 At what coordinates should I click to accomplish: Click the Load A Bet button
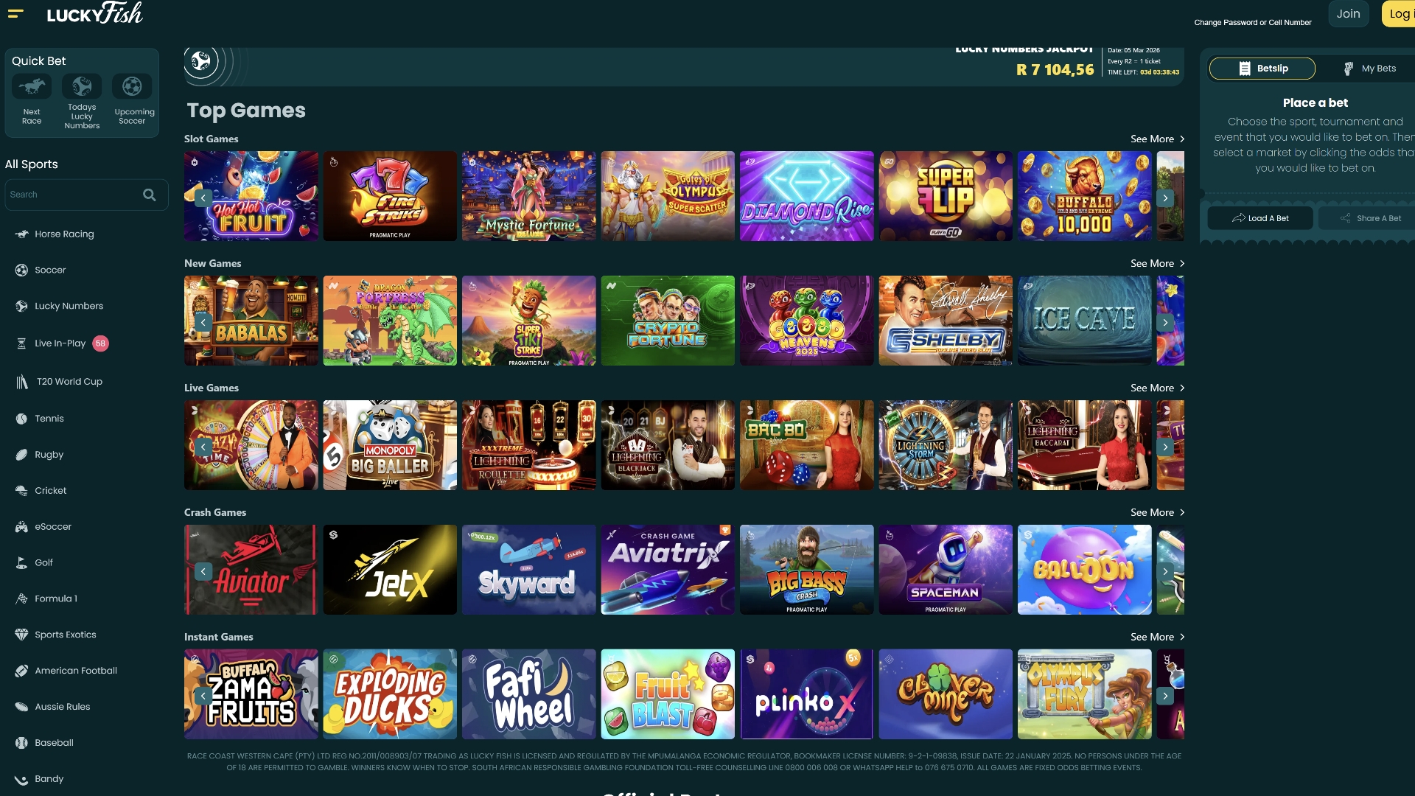click(1260, 218)
